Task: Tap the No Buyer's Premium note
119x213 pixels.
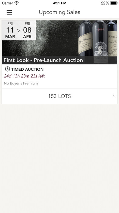Action: pyautogui.click(x=21, y=83)
